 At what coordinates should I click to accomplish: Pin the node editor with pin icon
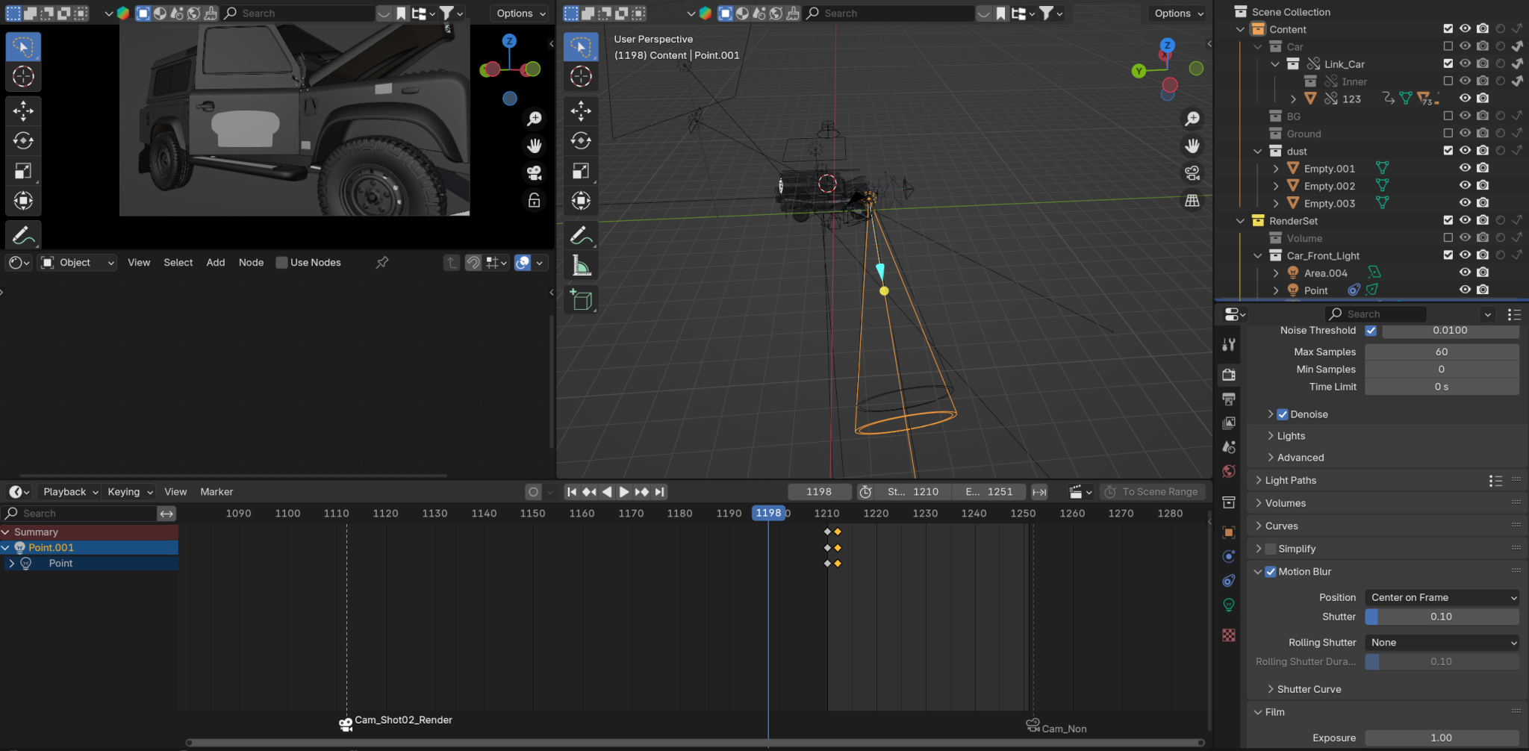point(382,262)
